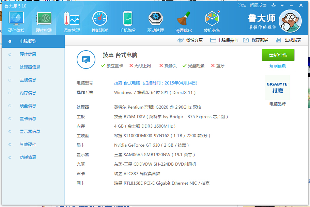Click the 无线上网 status indicator
Viewport: 310px width, 207px height.
click(140, 65)
